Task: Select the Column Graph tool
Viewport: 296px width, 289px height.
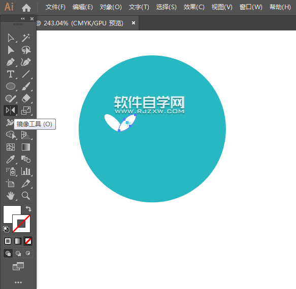Action: coord(26,171)
